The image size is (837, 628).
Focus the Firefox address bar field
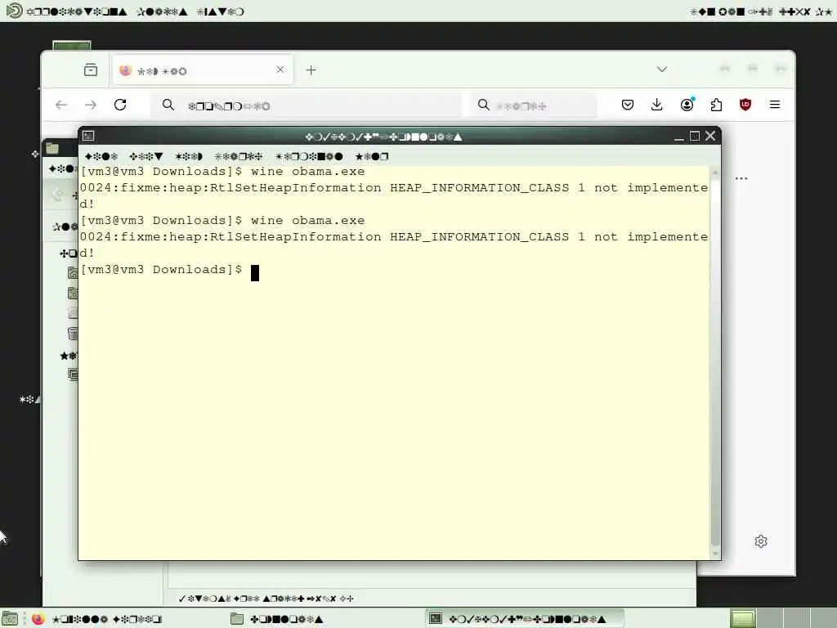tap(307, 105)
